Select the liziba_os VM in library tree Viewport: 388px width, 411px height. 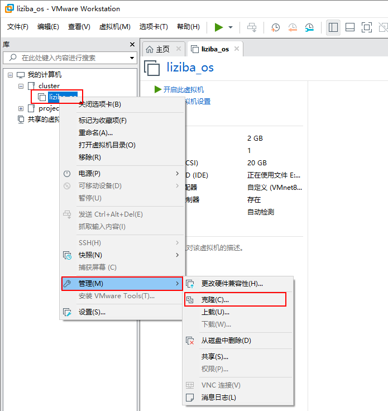click(63, 97)
